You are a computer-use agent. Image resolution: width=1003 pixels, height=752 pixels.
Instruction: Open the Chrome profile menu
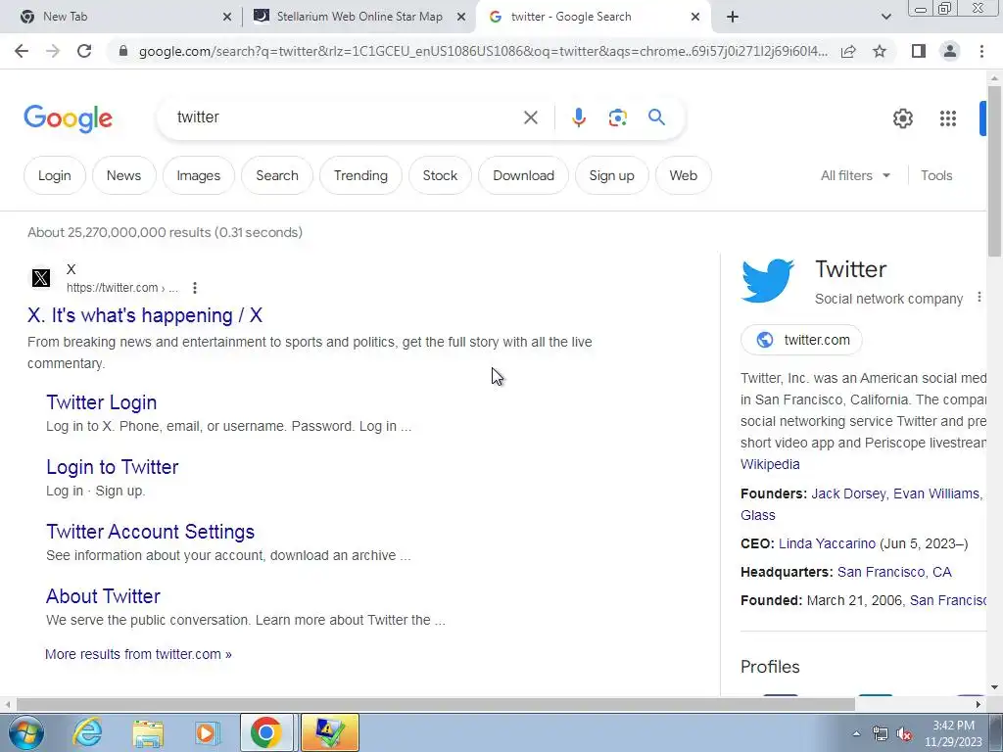950,51
